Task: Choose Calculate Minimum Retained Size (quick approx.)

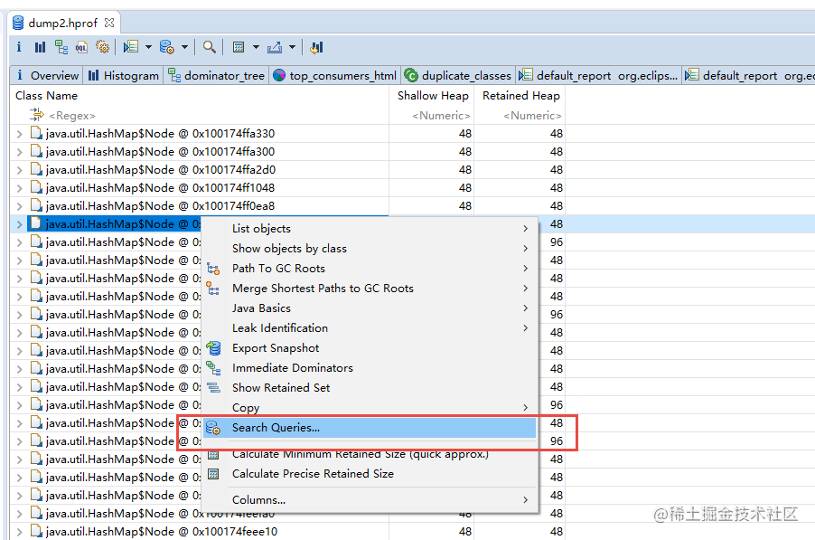Action: click(370, 454)
